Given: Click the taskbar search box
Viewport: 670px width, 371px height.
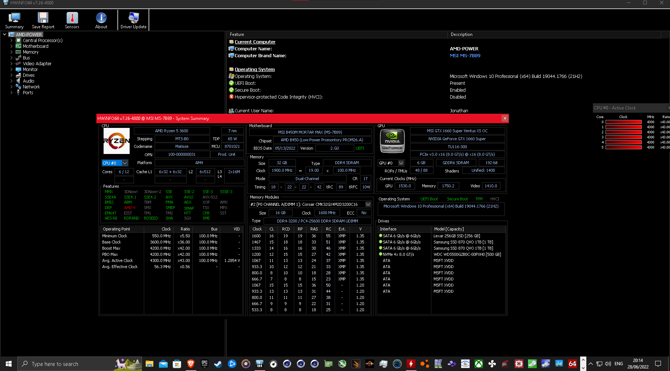Looking at the screenshot, I should click(80, 364).
